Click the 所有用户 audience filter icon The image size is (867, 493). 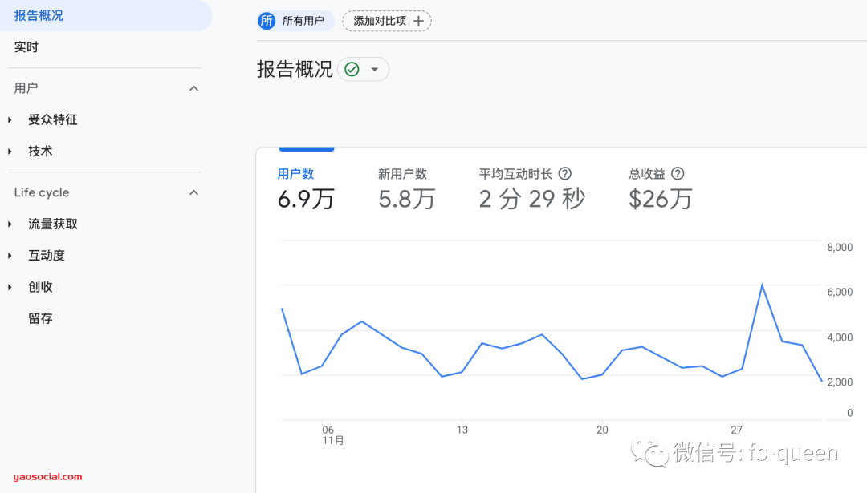[x=267, y=21]
